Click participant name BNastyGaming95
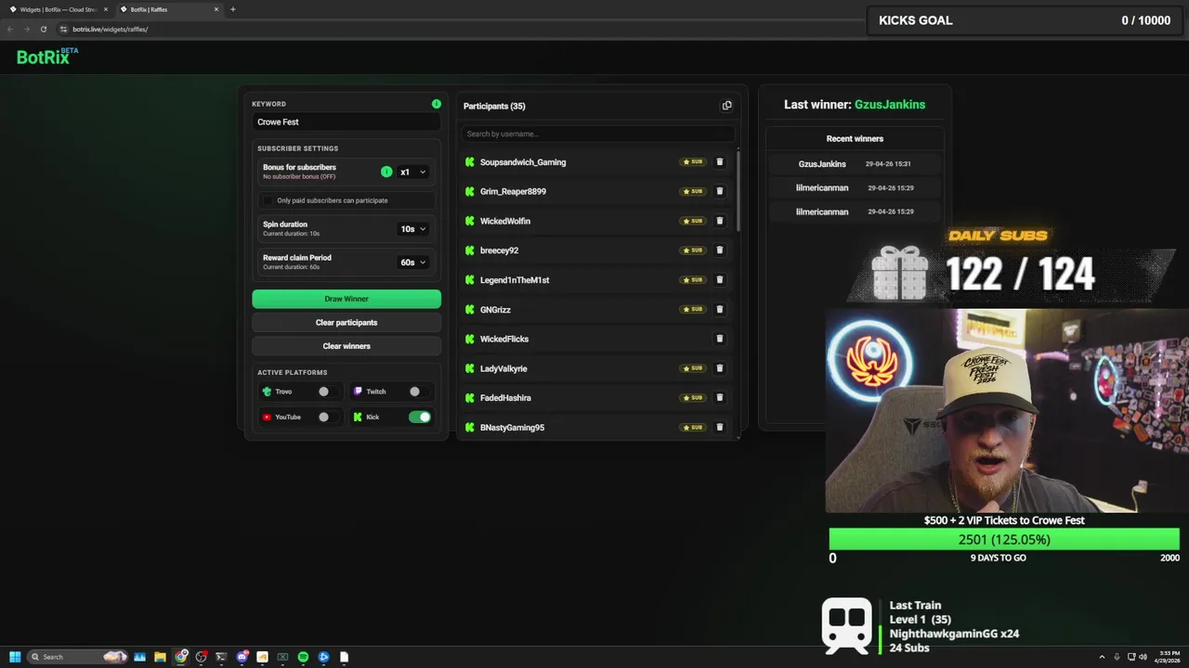 (512, 428)
